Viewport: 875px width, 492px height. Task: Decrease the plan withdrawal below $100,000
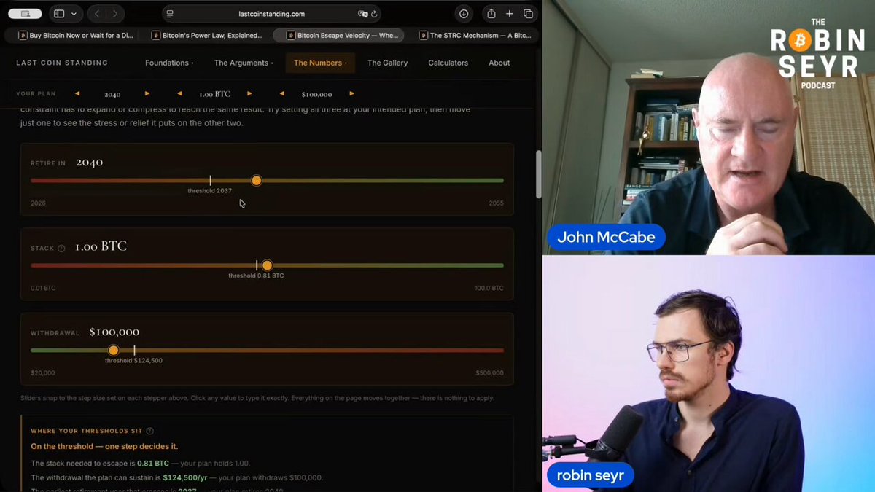tap(282, 93)
